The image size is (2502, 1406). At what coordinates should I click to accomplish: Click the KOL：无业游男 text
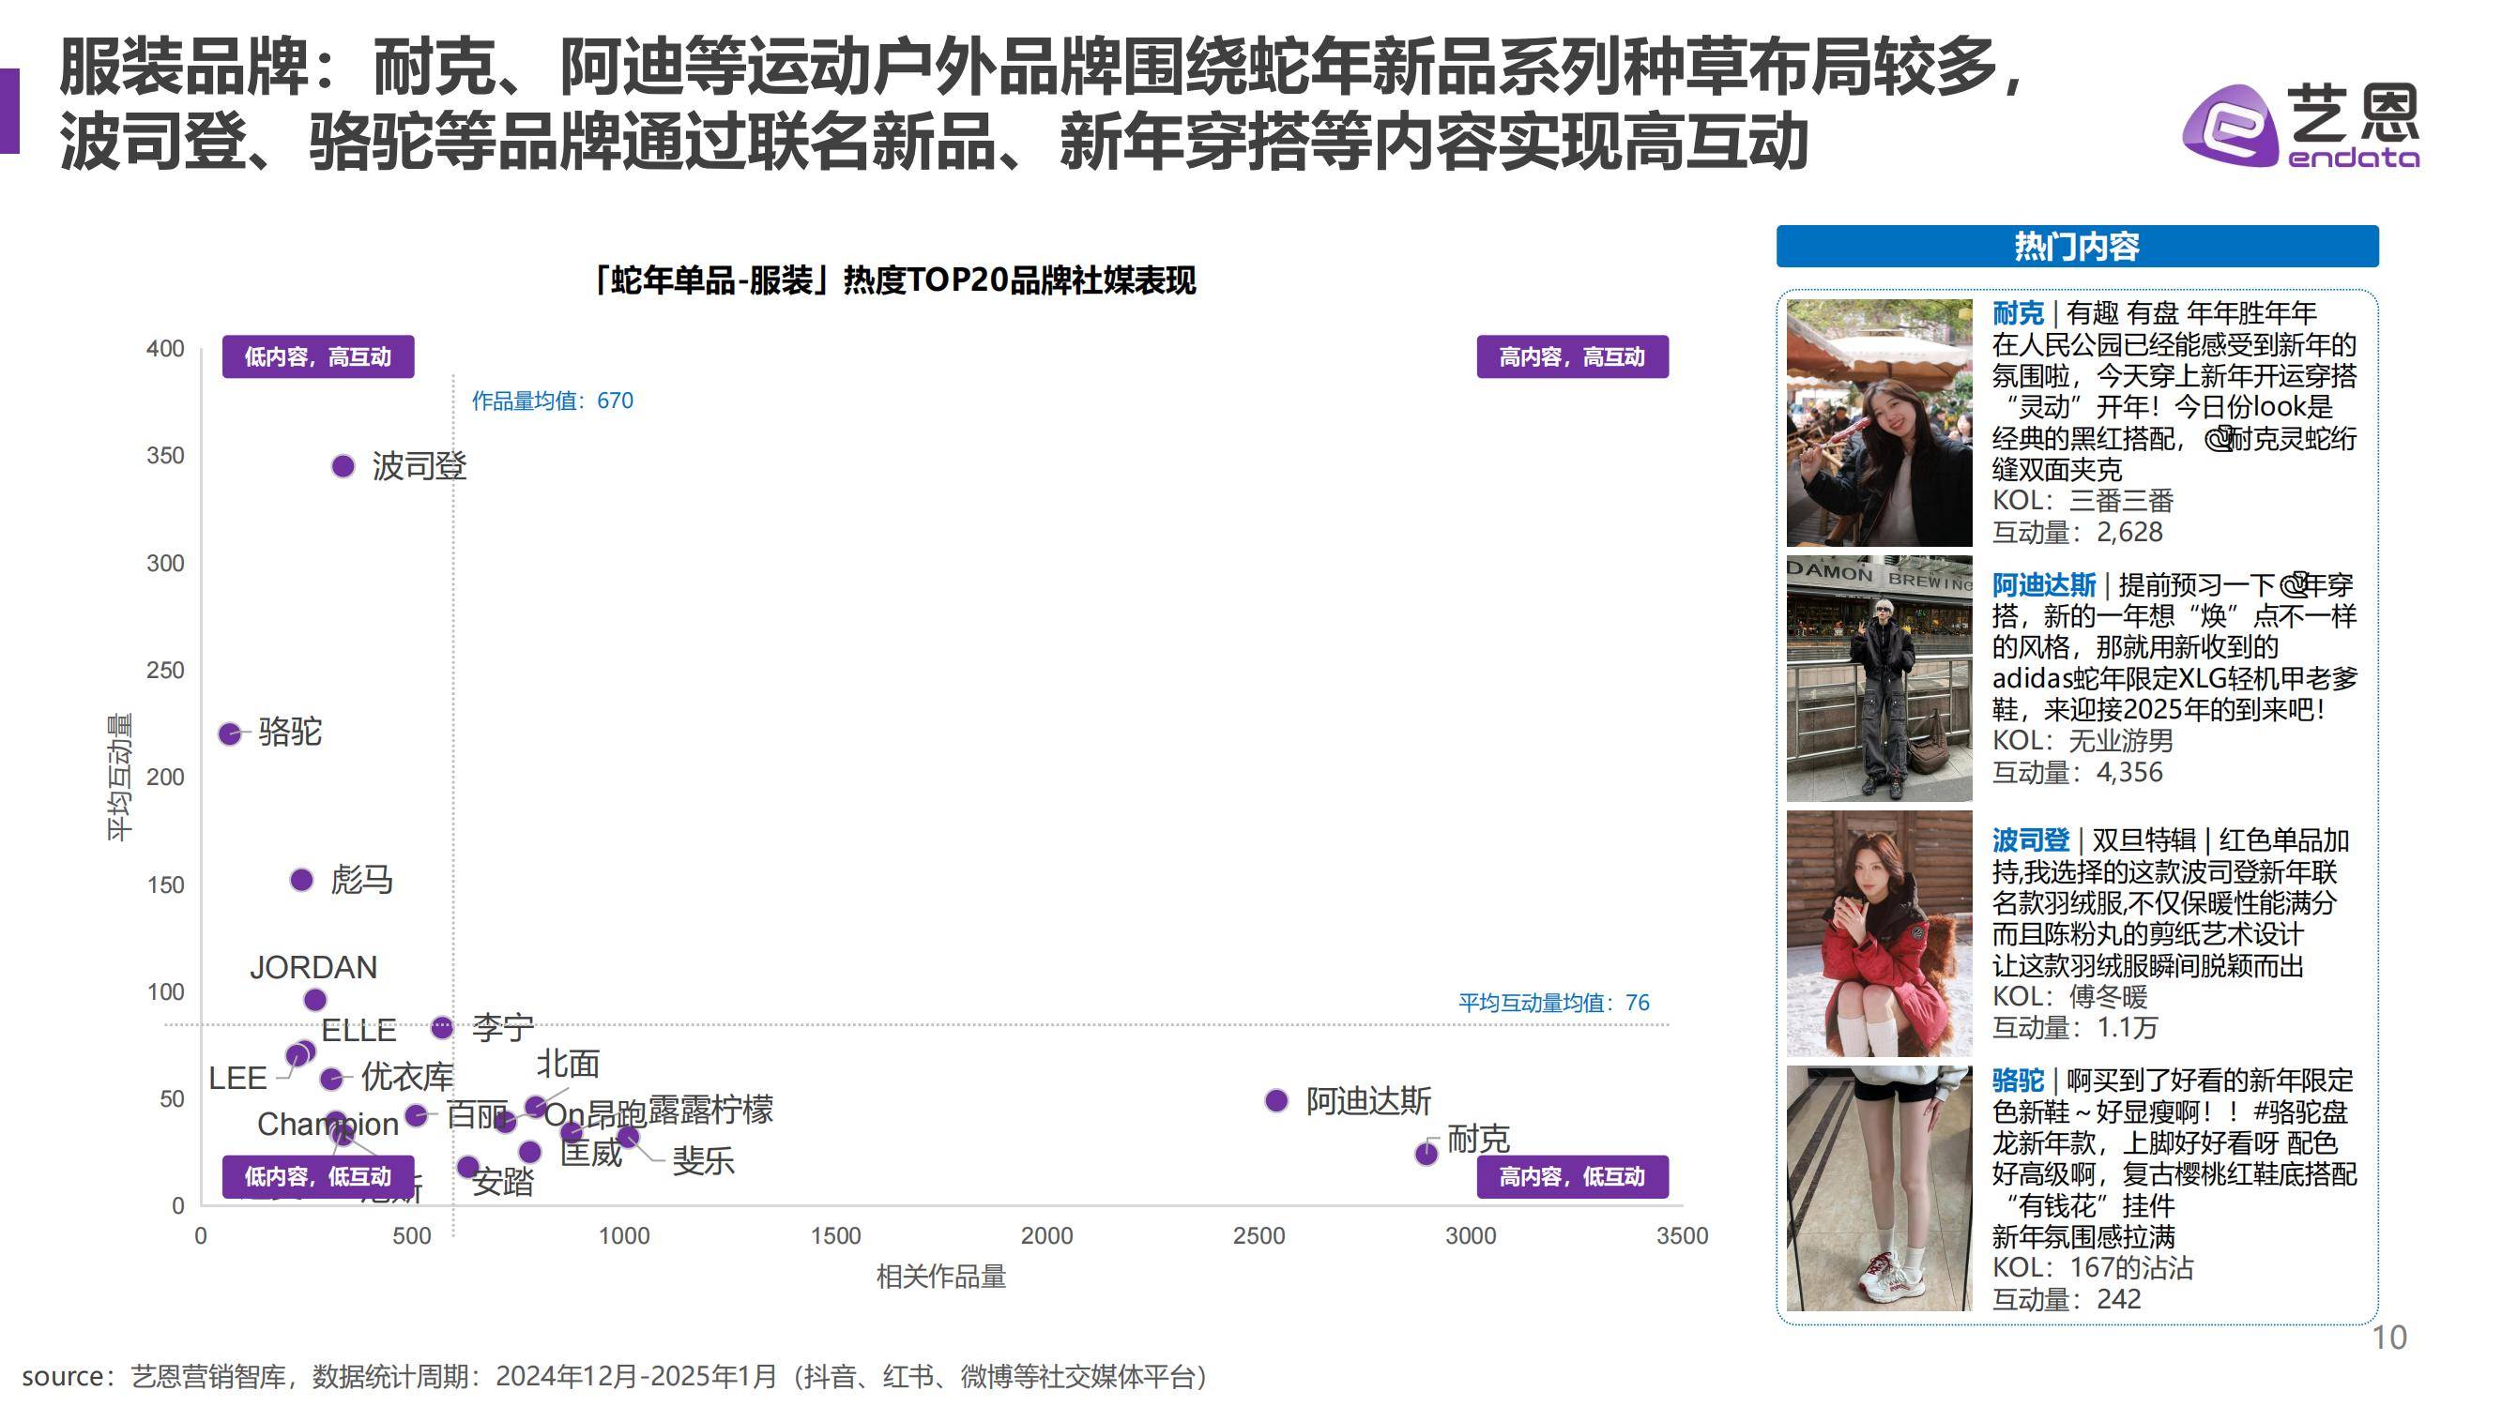[2082, 740]
